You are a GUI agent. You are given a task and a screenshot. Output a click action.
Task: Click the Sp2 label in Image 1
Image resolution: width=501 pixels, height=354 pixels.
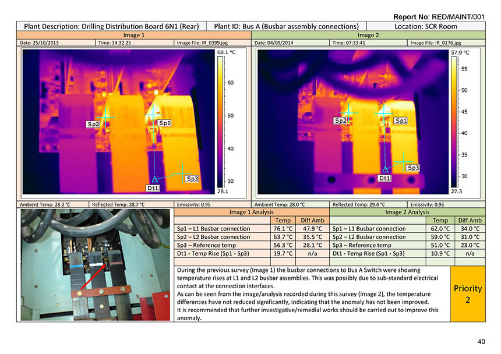(x=93, y=124)
